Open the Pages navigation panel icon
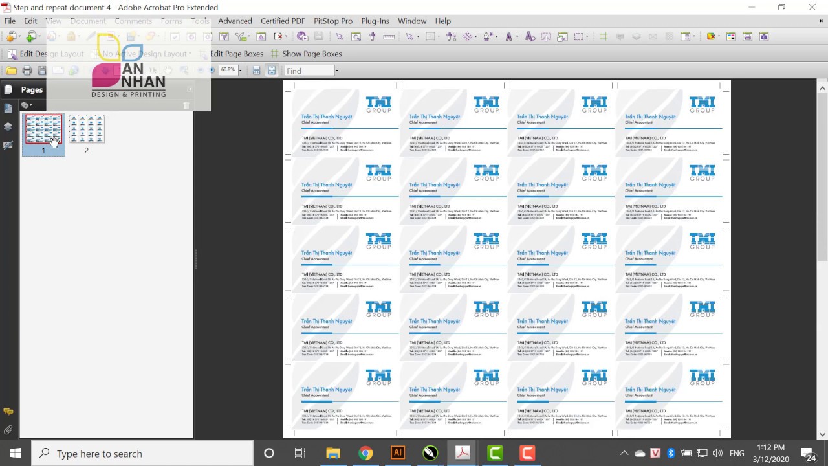 (8, 89)
